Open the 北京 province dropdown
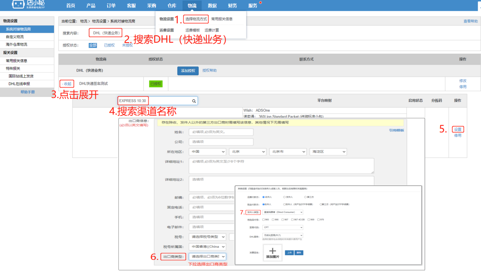The width and height of the screenshot is (481, 271). pos(248,152)
